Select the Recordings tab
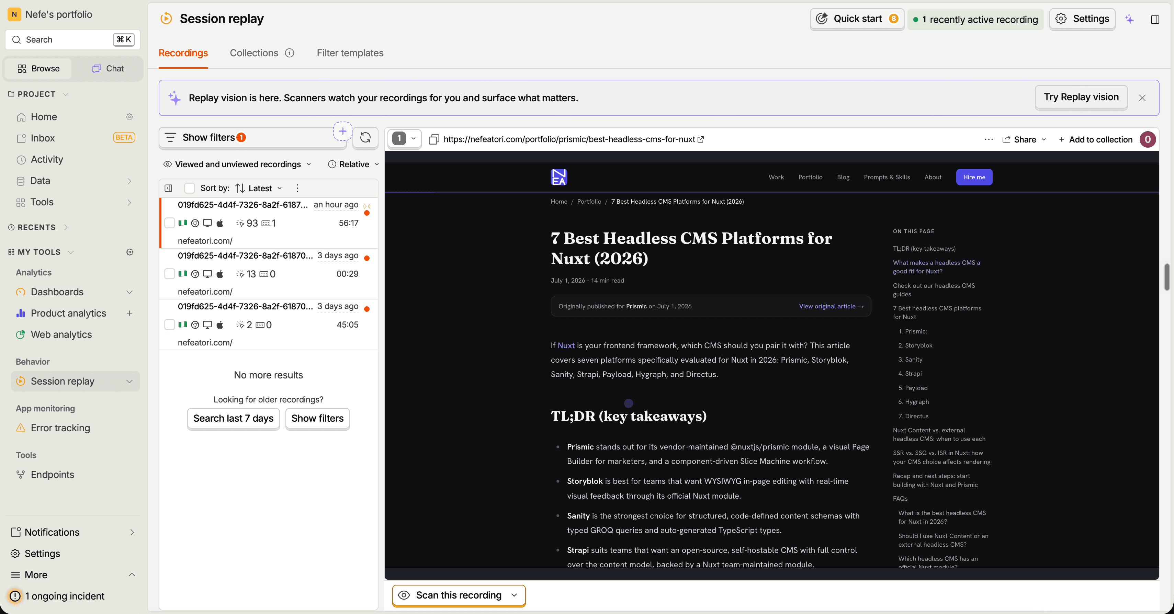Screen dimensions: 1174x614 (x=183, y=53)
